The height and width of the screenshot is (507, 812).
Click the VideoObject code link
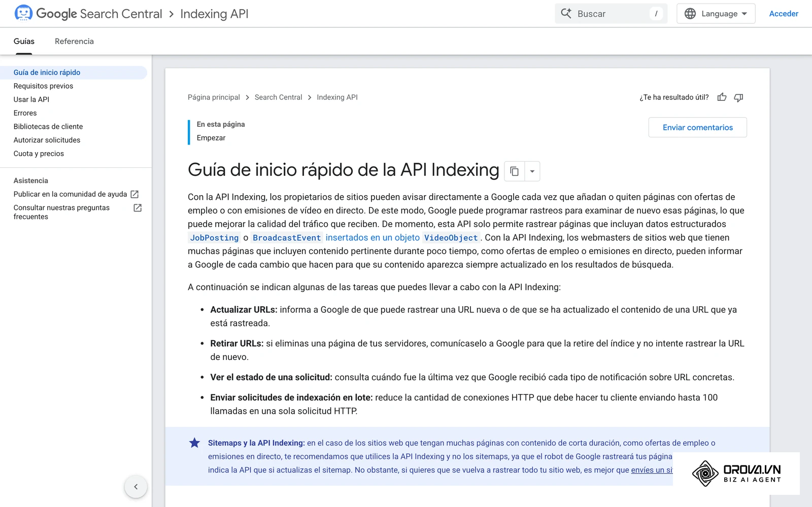click(x=451, y=238)
